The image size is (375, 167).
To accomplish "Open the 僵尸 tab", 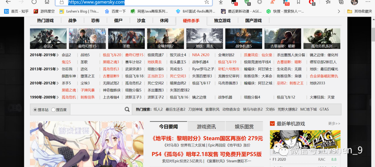I will [118, 20].
